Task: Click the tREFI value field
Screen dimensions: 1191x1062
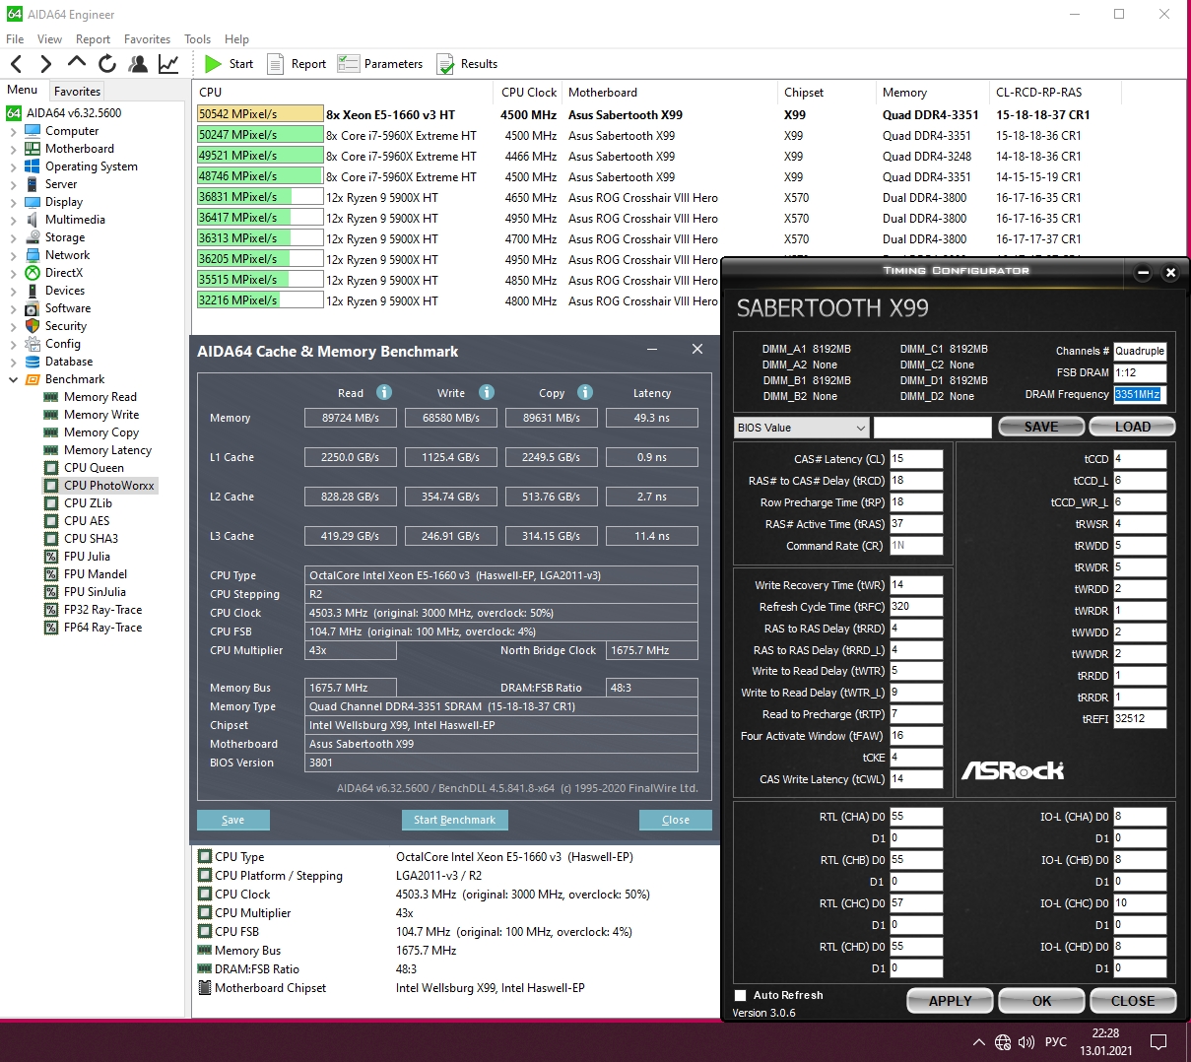Action: 1140,719
